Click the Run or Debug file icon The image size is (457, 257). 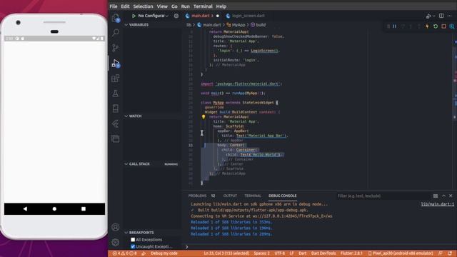[428, 16]
